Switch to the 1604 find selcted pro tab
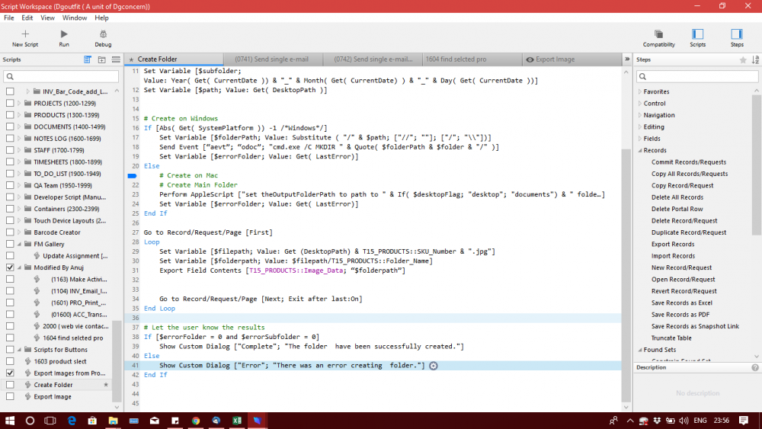 pos(456,59)
